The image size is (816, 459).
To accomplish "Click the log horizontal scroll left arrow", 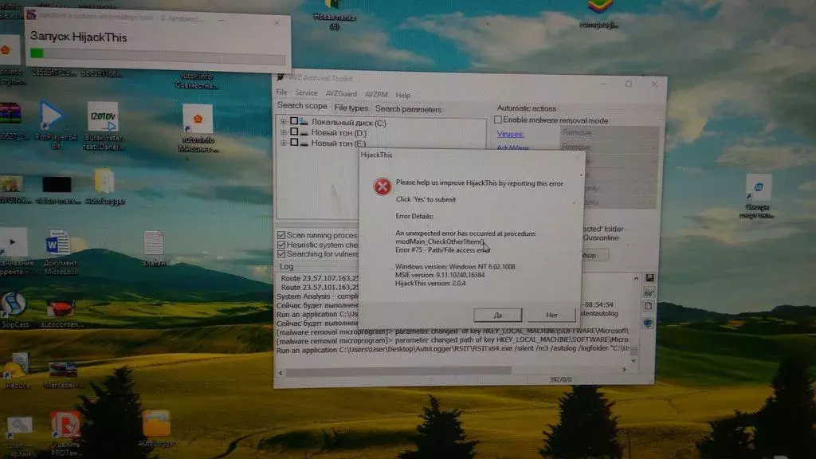I will [x=281, y=373].
